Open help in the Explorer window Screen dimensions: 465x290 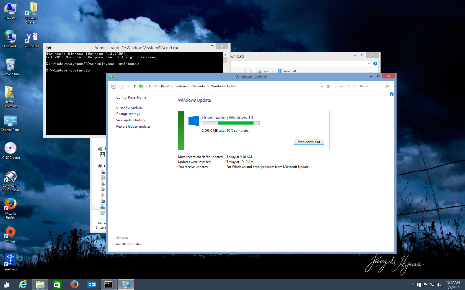[x=375, y=64]
